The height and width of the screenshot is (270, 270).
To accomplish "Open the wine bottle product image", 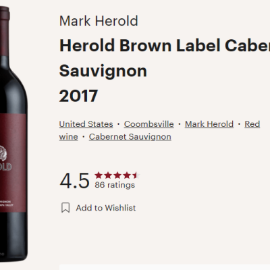I will pos(13,134).
